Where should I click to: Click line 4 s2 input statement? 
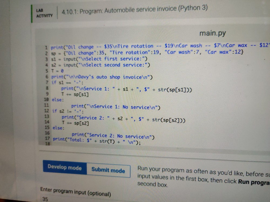tap(101, 65)
